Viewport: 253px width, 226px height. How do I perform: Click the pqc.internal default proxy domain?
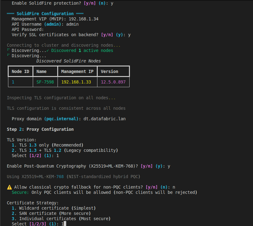coord(61,119)
